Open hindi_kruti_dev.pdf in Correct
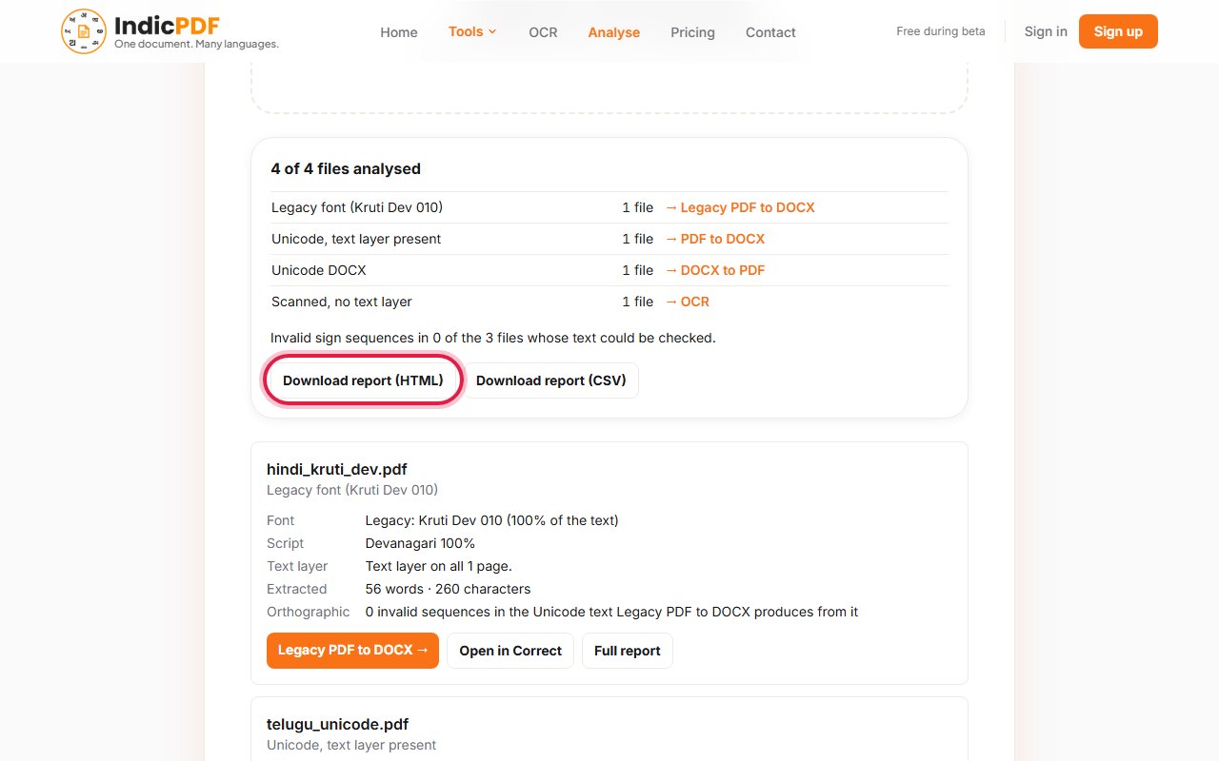The height and width of the screenshot is (761, 1219). 510,651
